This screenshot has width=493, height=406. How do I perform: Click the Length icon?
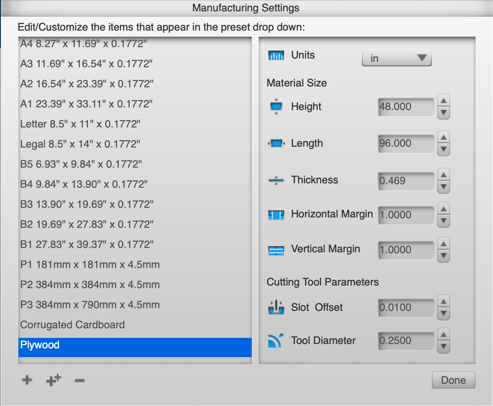click(x=276, y=144)
